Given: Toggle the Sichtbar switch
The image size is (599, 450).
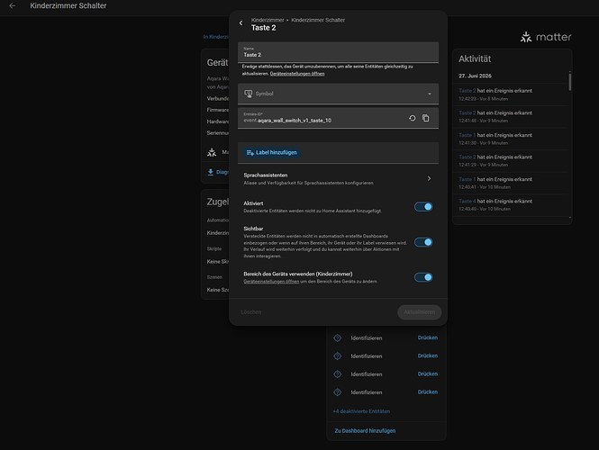Looking at the screenshot, I should coord(423,242).
